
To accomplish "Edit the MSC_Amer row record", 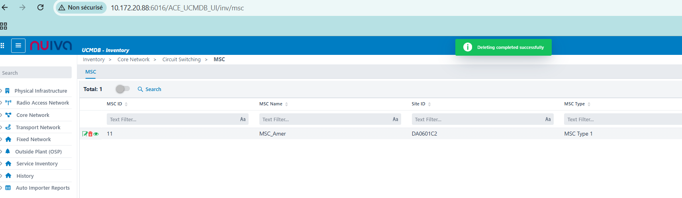I will coord(85,134).
